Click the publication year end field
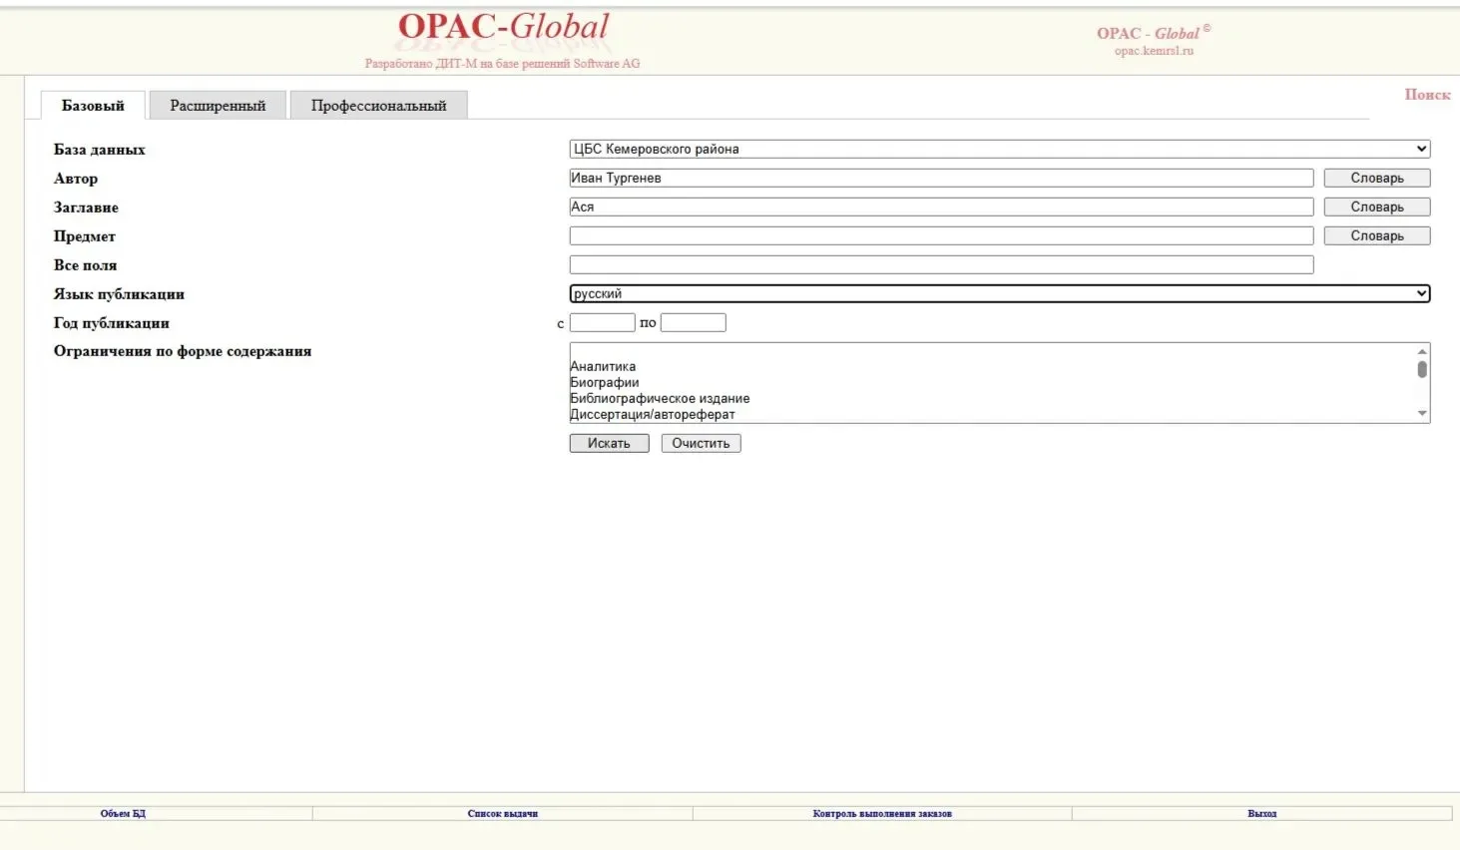This screenshot has width=1460, height=850. point(693,322)
